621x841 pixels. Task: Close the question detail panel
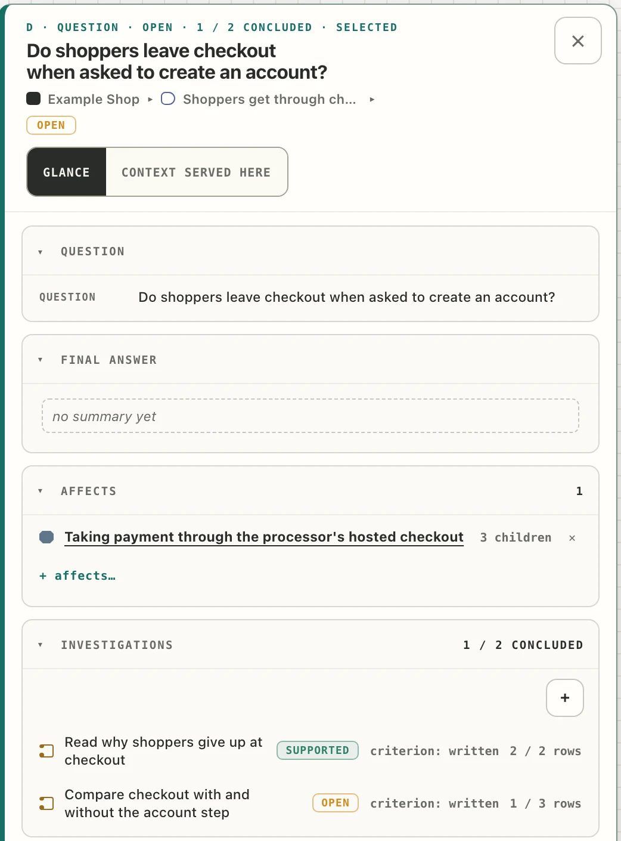point(577,41)
